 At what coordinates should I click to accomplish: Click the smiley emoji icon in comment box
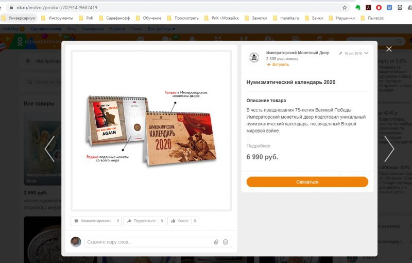coord(226,242)
